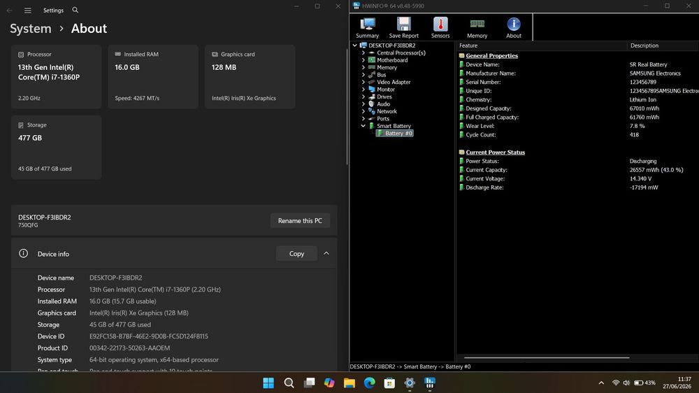This screenshot has height=393, width=699.
Task: Open the Sensors thermometer icon
Action: pyautogui.click(x=440, y=28)
